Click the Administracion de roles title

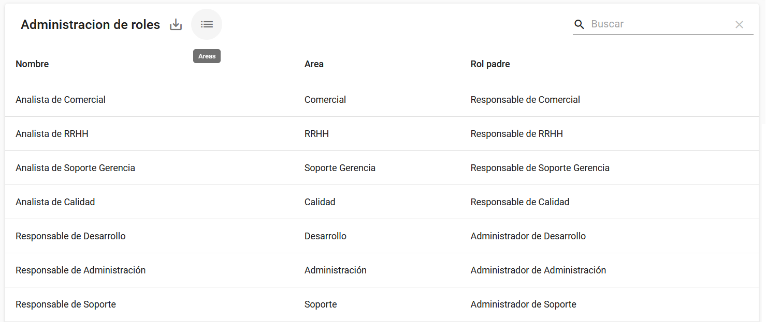[x=90, y=24]
